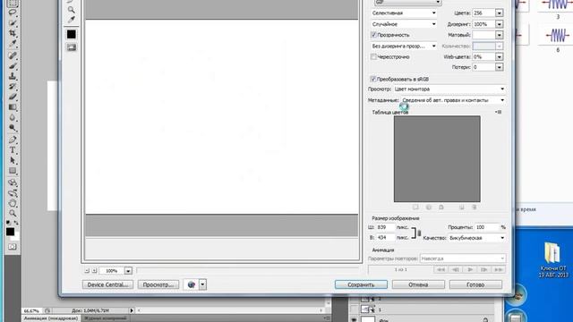Click the Ш width field showing 839
573x322 pixels.
(x=386, y=227)
